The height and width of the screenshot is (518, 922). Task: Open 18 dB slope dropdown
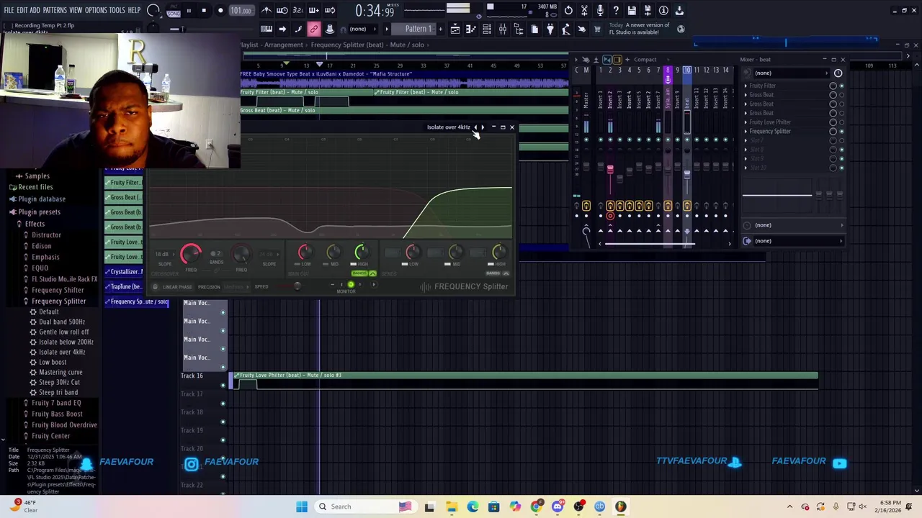(x=163, y=254)
